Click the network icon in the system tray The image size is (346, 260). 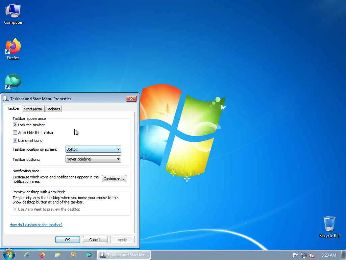pos(304,255)
